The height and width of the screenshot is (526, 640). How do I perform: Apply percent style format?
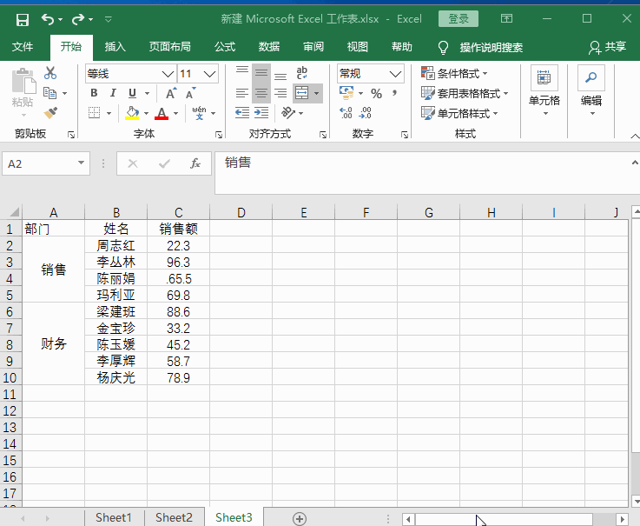[x=376, y=94]
